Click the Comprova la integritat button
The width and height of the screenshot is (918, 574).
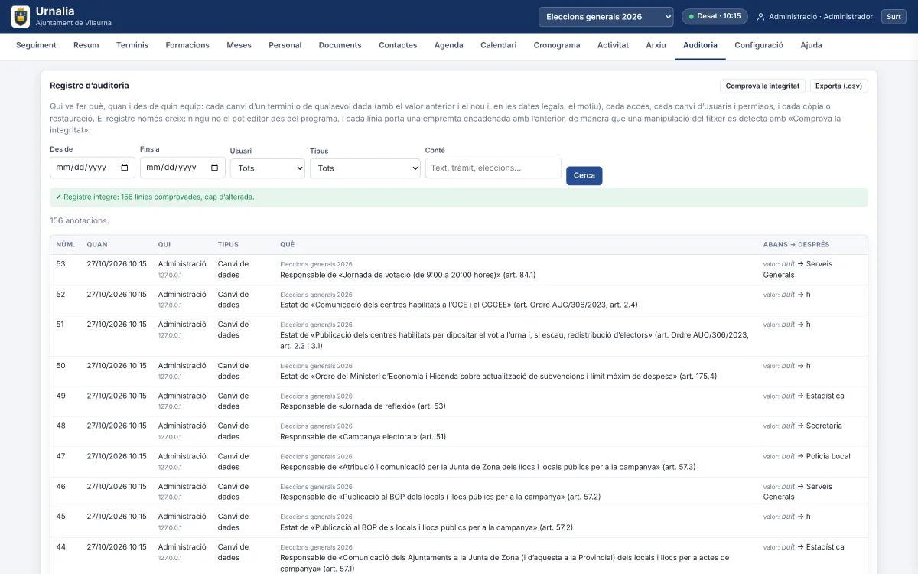coord(763,86)
